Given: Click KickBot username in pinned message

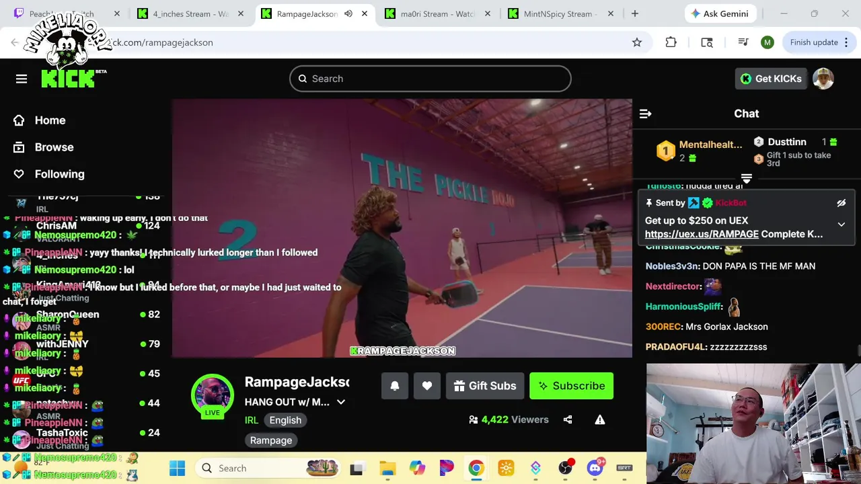Looking at the screenshot, I should 731,203.
